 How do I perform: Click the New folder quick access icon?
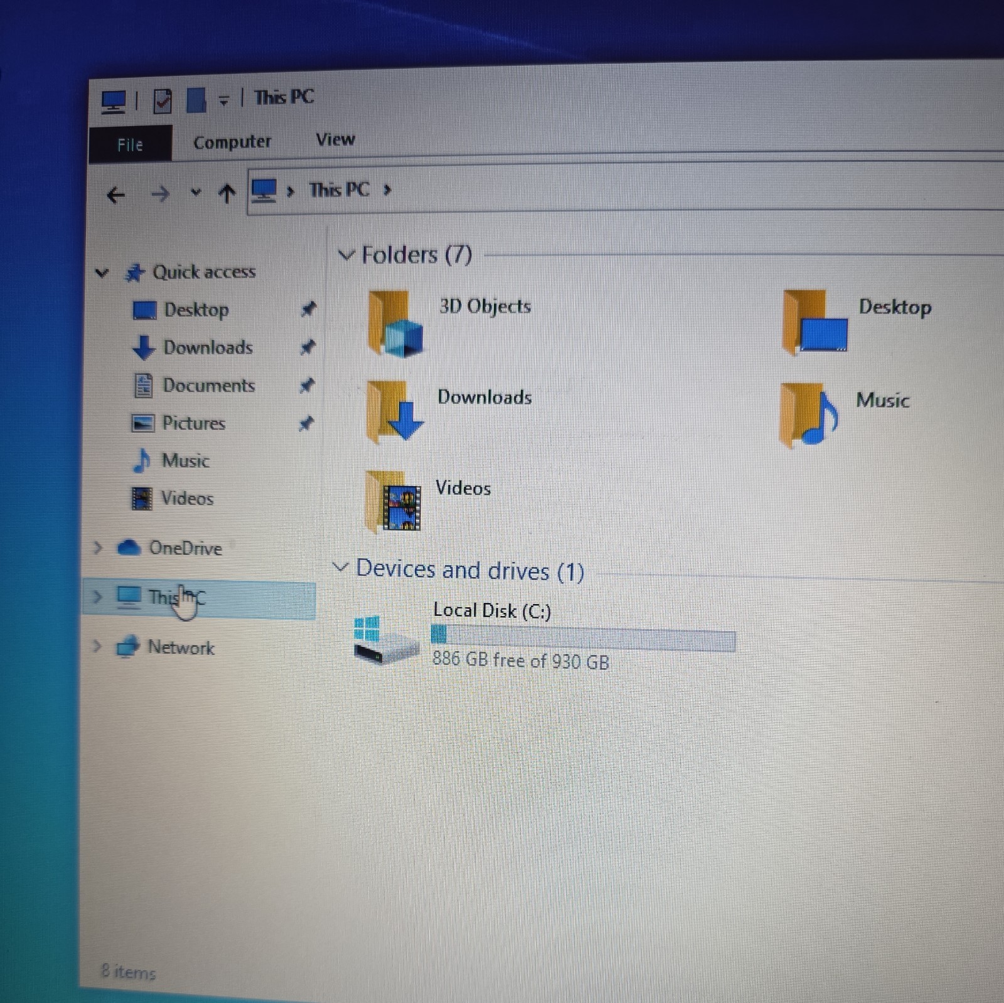(x=196, y=100)
